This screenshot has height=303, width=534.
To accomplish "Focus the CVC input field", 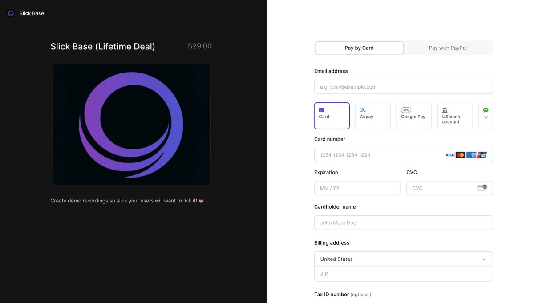I will (449, 188).
